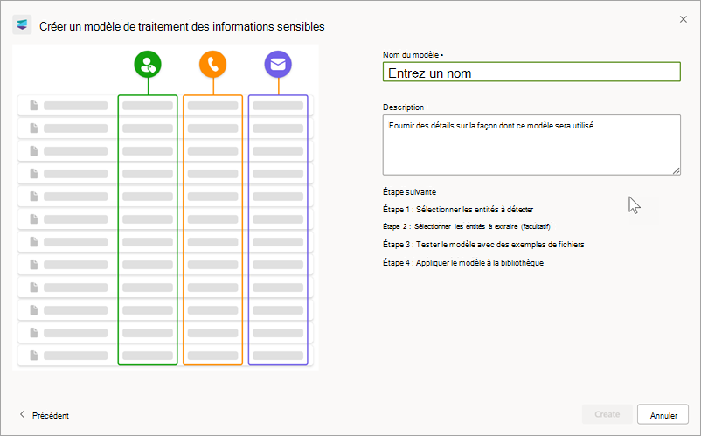Click the 'Étape 1 : Sélectionner les entités à détecter' text
Image resolution: width=701 pixels, height=436 pixels.
458,209
